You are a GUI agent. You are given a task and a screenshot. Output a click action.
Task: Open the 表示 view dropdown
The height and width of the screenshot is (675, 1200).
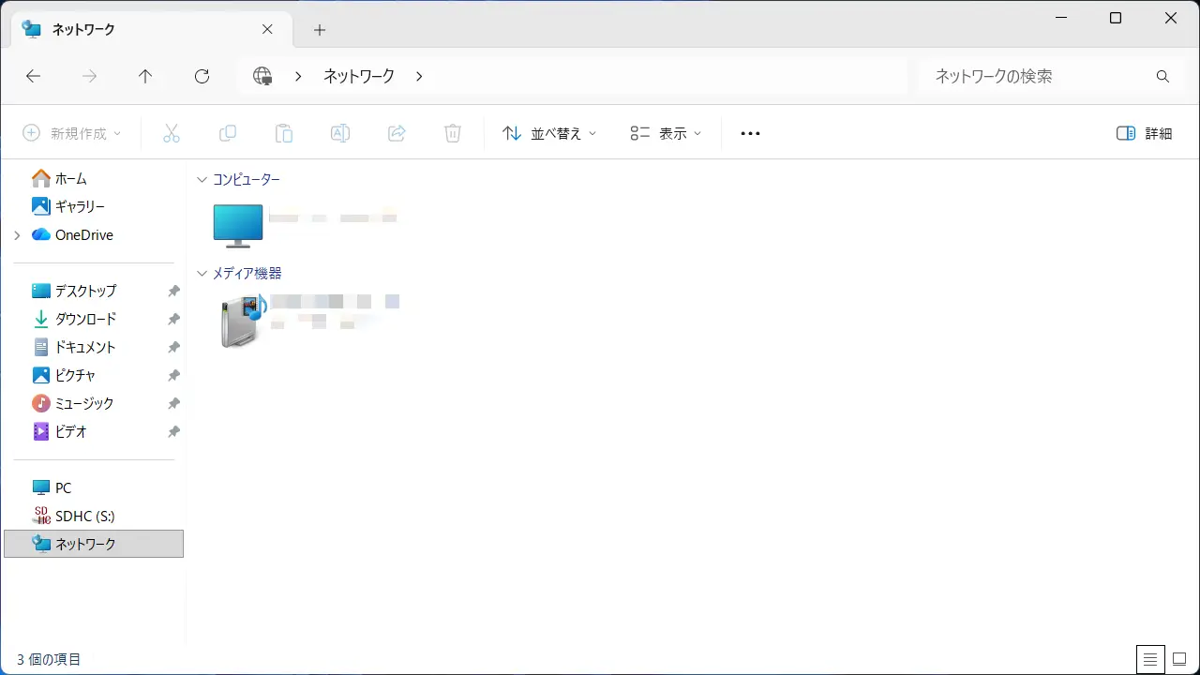coord(666,133)
